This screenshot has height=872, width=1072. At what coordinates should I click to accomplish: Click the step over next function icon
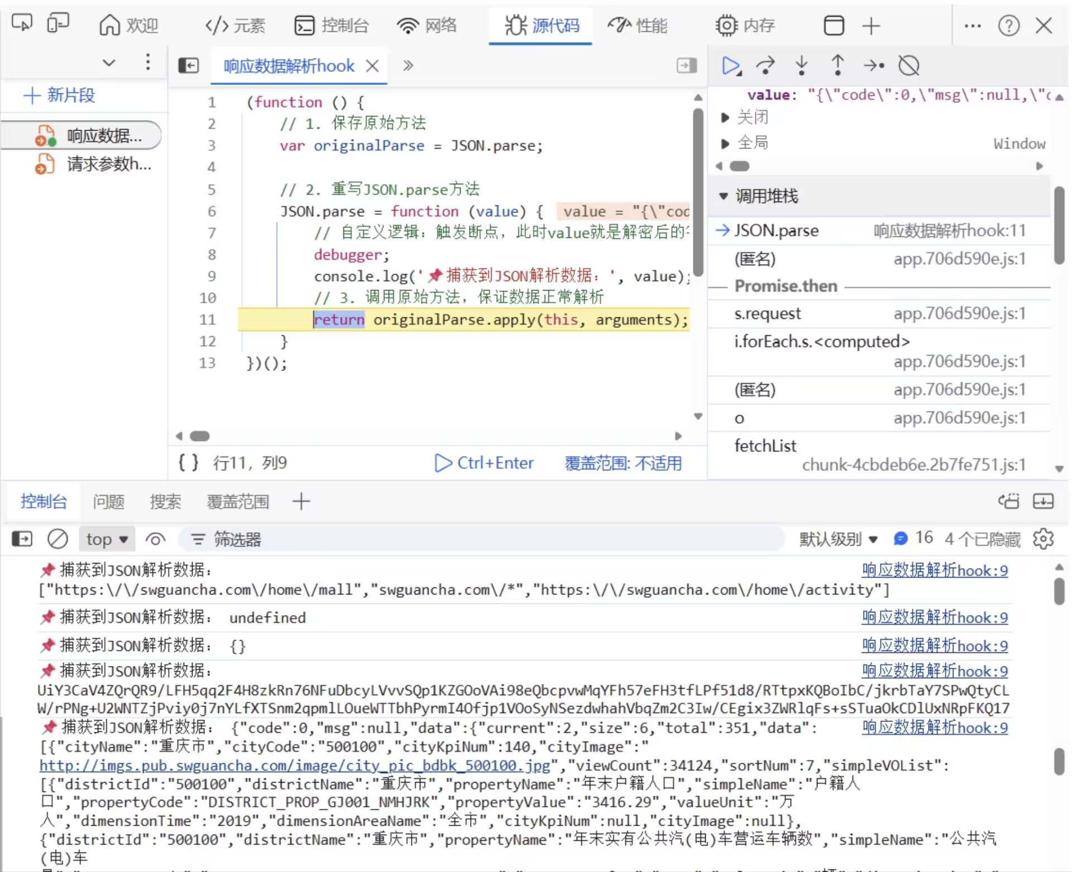765,66
